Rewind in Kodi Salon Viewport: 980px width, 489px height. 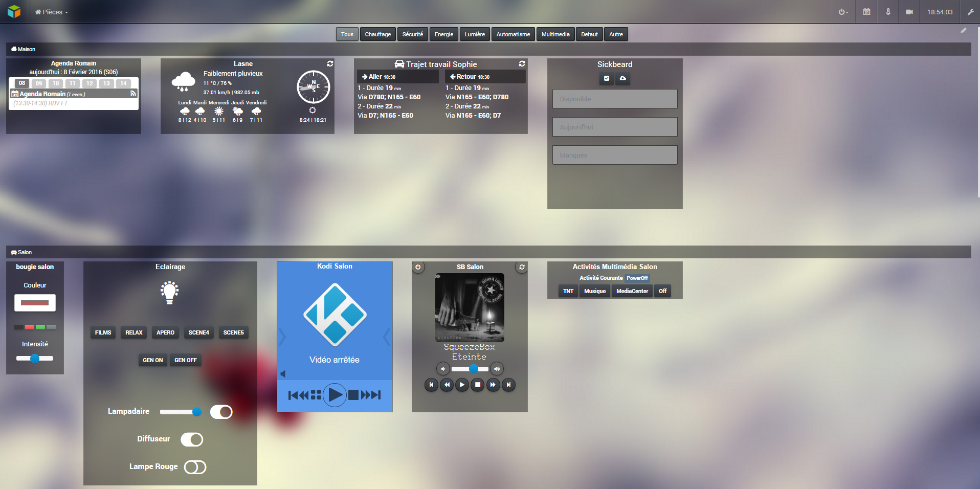304,395
